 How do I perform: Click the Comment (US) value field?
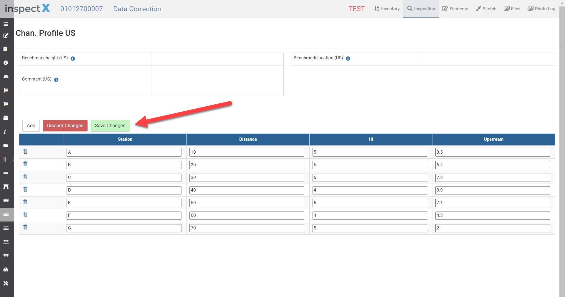[217, 80]
